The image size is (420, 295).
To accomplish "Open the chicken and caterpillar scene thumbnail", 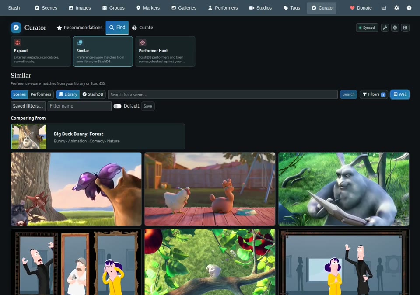I will 210,189.
